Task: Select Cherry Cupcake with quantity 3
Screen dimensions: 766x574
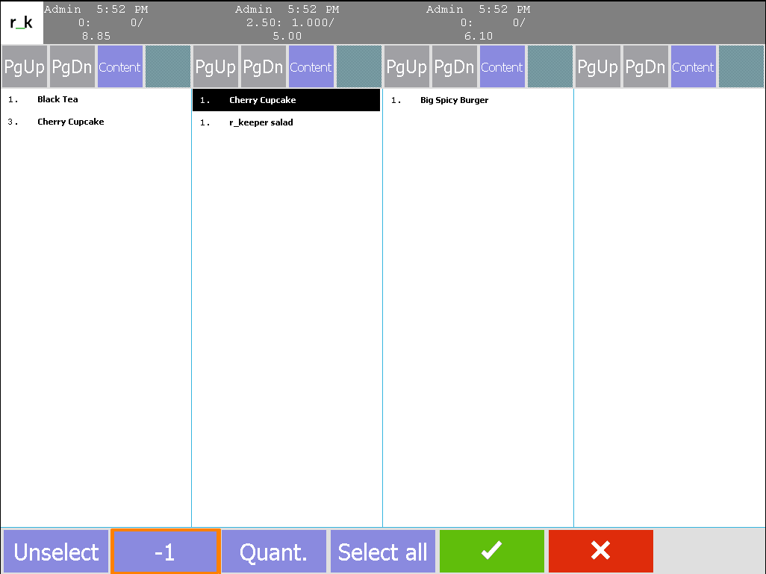Action: pos(96,122)
